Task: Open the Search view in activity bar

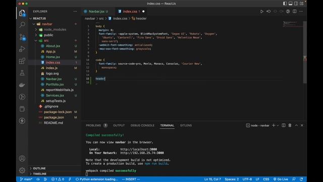Action: click(x=22, y=25)
